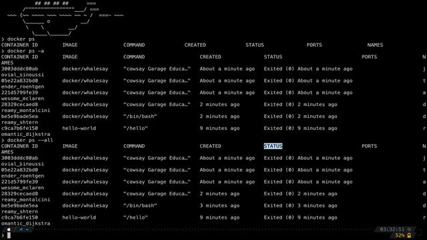The image size is (427, 240).
Task: Click 'hello-world' image in docker ps --all output
Action: 79,218
